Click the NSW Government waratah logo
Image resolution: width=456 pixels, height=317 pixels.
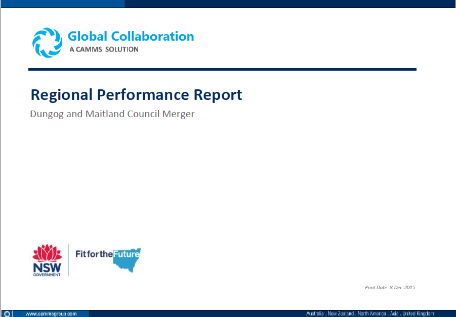point(47,260)
